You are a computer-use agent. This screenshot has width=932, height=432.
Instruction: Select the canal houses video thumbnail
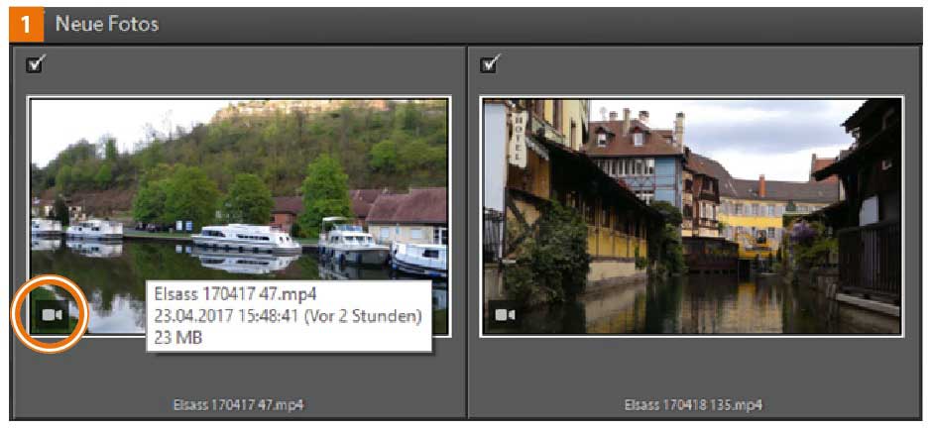click(692, 216)
